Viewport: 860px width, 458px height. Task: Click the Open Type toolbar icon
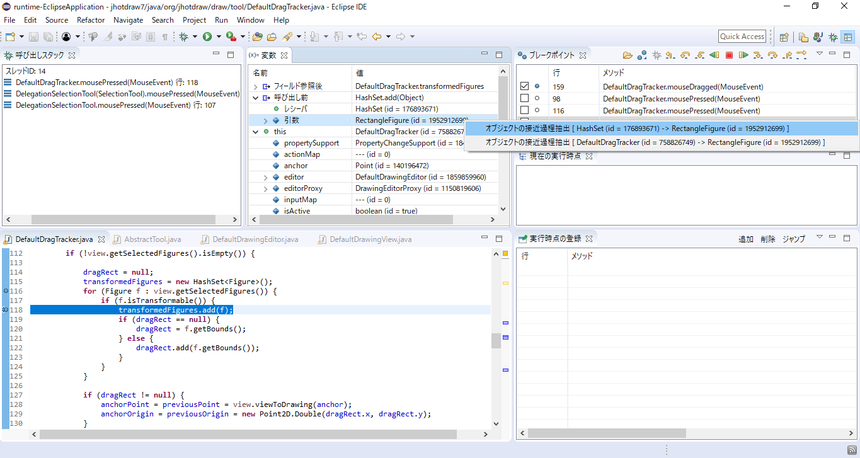pos(258,37)
